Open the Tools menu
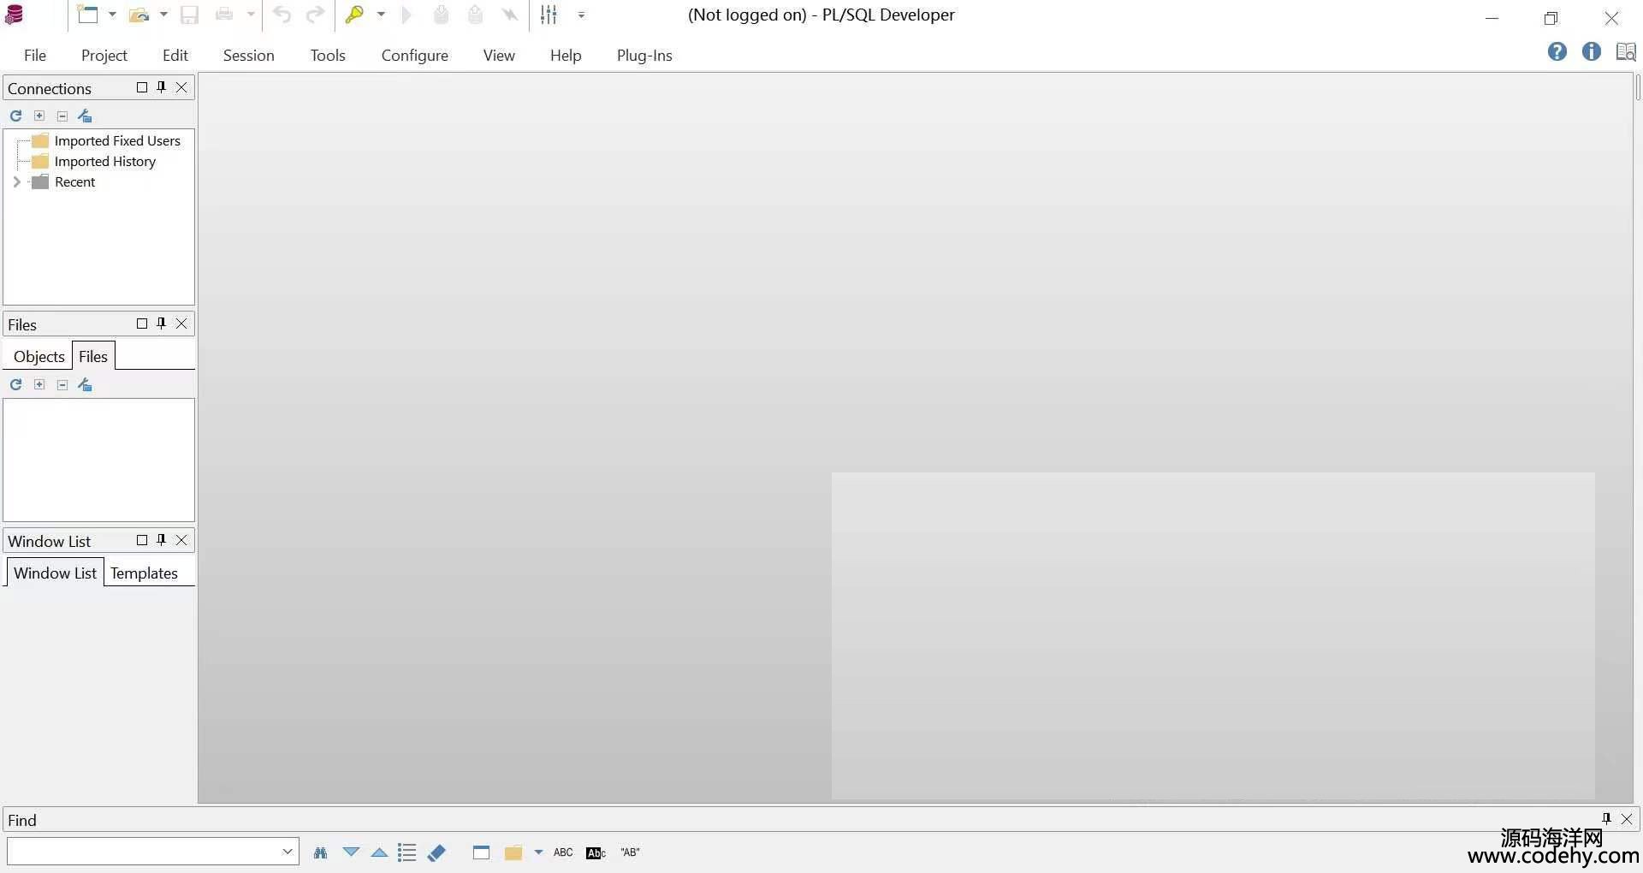This screenshot has width=1643, height=873. [328, 56]
